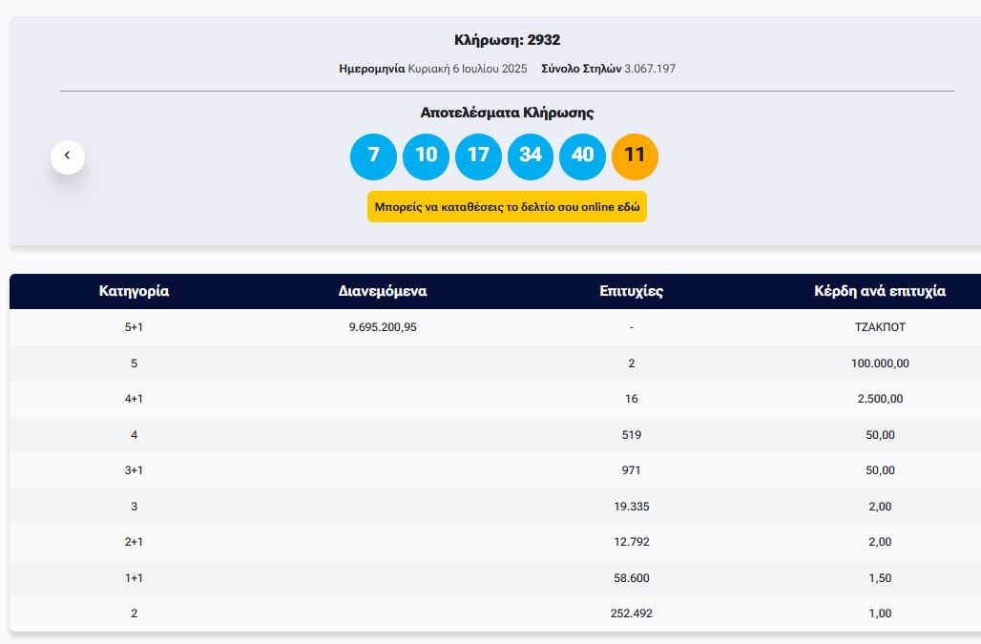Click the orange Joker ball numbered 11
The image size is (981, 644).
[x=635, y=156]
